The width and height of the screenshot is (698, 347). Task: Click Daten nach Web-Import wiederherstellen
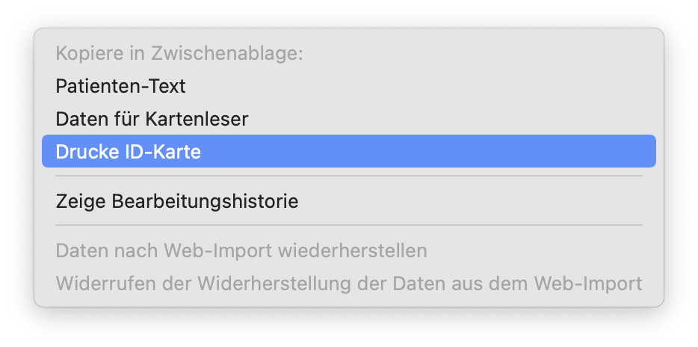[241, 250]
